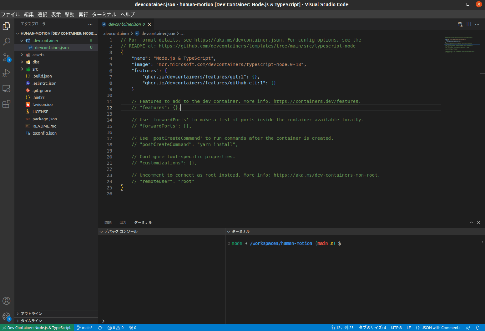
Task: Click the notifications bell in status bar
Action: pos(478,328)
